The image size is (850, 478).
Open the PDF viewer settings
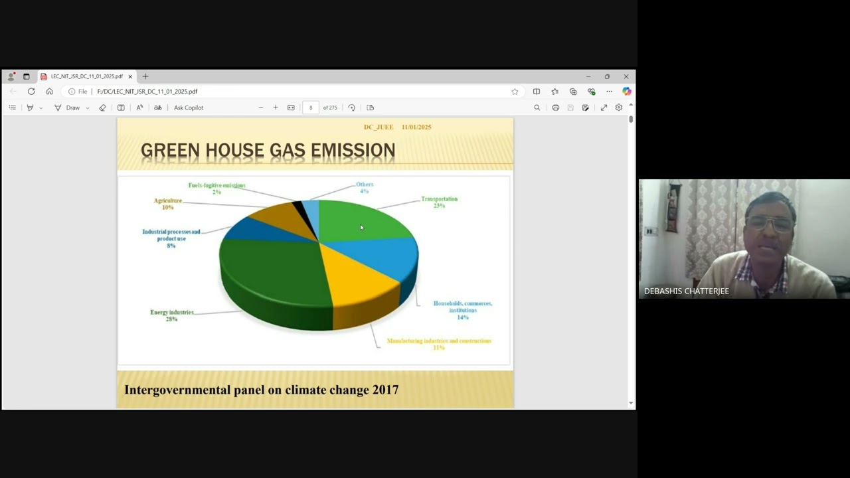(x=619, y=108)
